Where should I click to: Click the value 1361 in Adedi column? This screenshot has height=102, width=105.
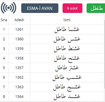tap(19, 30)
